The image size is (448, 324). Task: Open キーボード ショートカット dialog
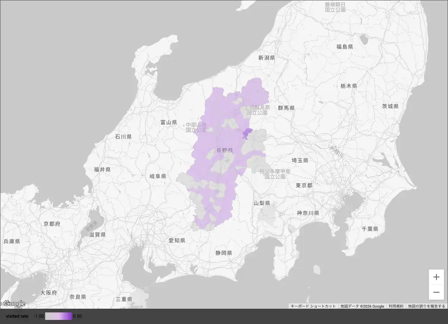[x=313, y=306]
